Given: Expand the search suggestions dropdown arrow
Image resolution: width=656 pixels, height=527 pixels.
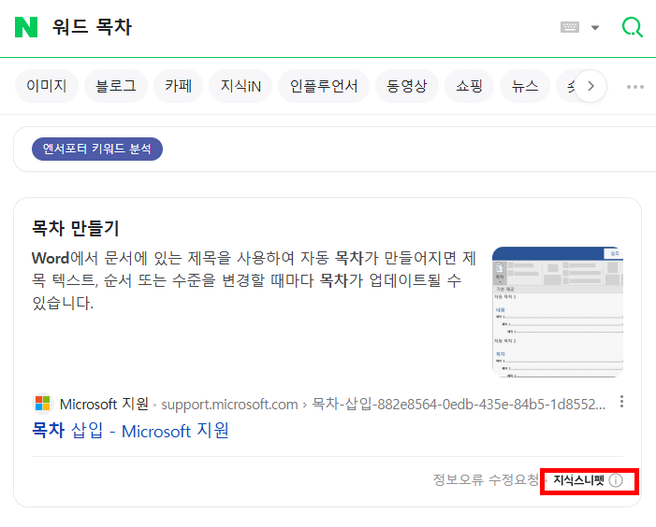Looking at the screenshot, I should click(x=595, y=27).
